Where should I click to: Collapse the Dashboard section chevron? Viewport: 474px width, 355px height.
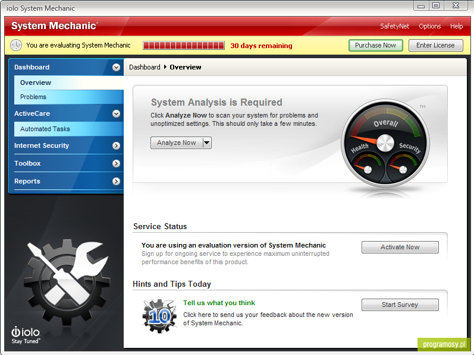point(116,67)
